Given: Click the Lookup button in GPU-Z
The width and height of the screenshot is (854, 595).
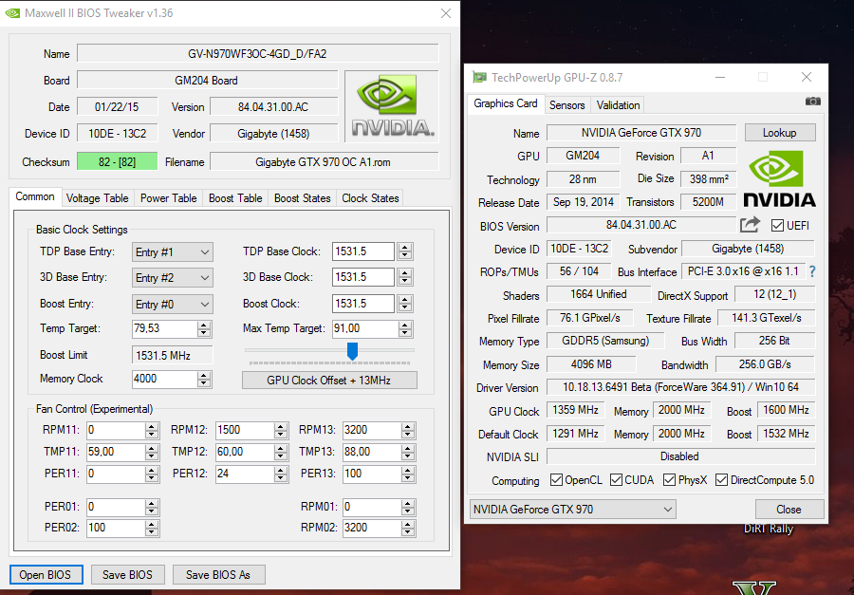Looking at the screenshot, I should pos(780,133).
